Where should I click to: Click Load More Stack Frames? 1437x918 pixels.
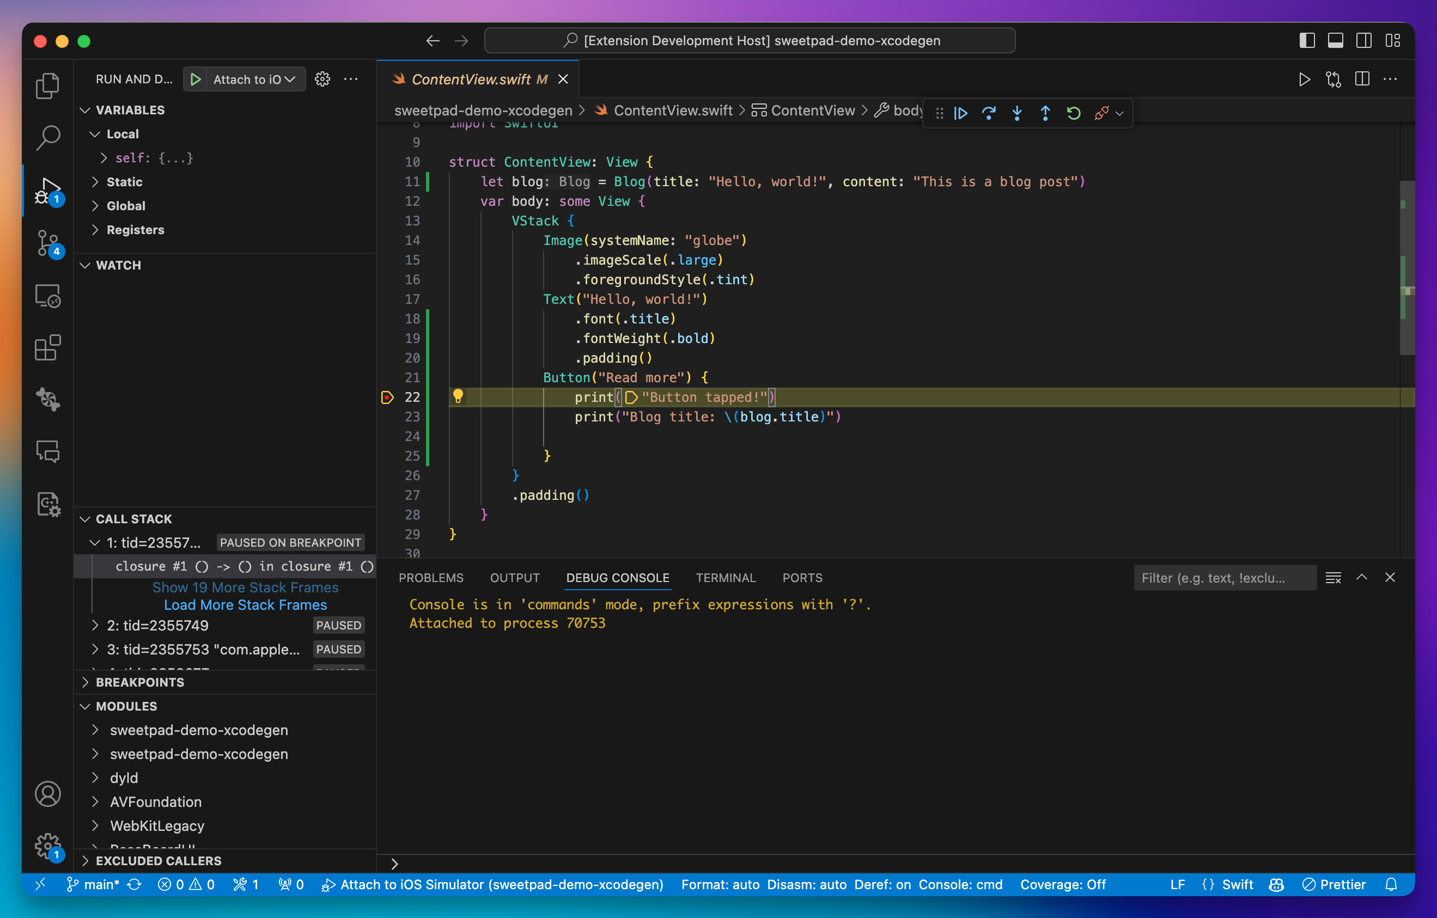(245, 604)
